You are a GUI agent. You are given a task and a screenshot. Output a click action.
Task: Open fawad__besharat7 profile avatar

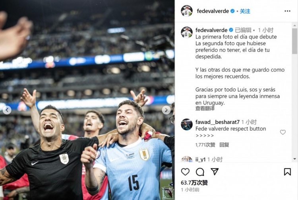(187, 124)
